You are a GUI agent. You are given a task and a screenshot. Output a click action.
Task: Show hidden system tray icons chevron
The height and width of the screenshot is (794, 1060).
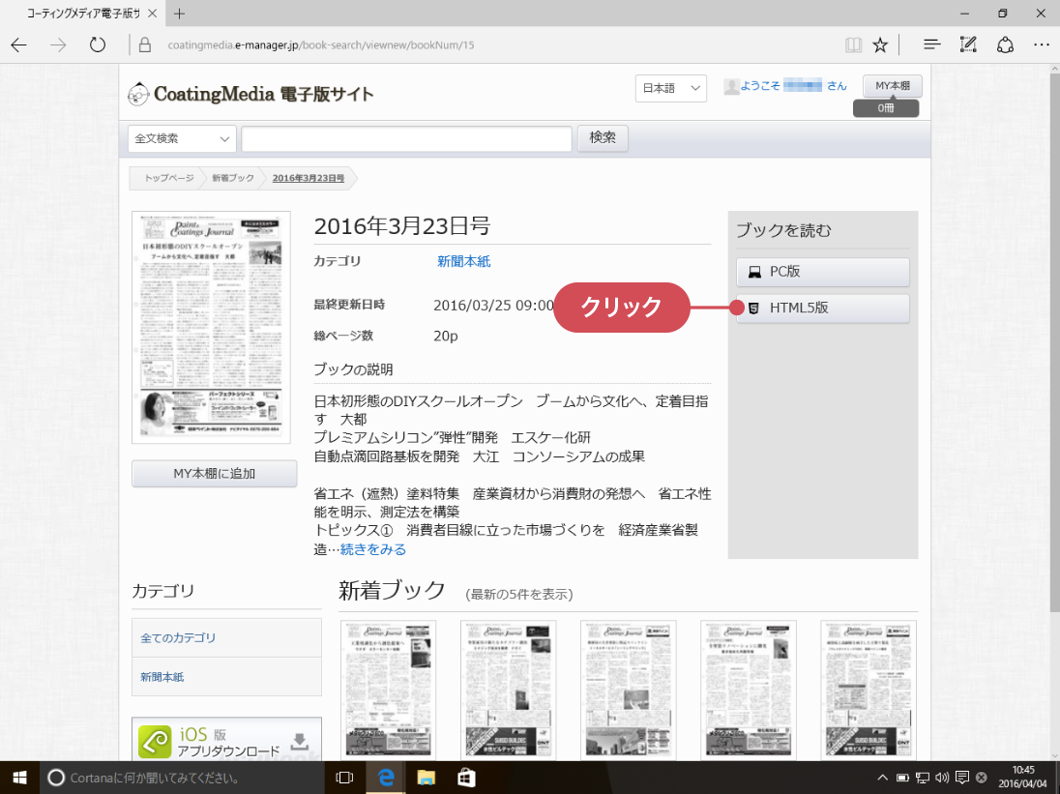click(881, 778)
